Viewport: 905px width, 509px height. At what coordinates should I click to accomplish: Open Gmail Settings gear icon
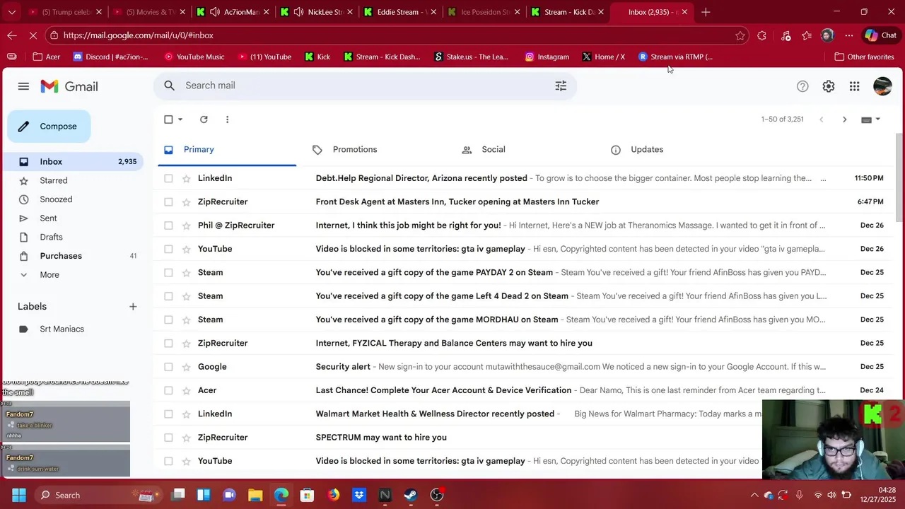tap(829, 86)
